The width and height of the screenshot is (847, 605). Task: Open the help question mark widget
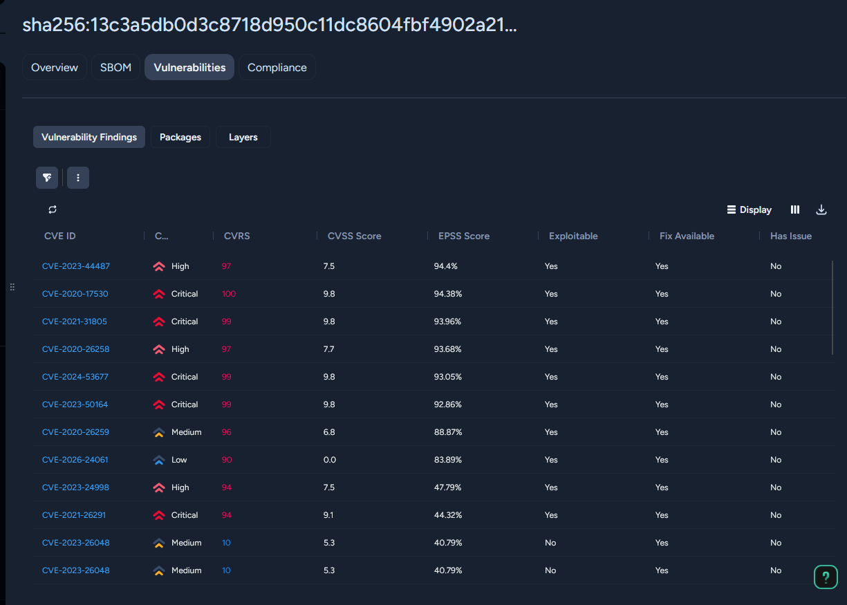point(826,577)
